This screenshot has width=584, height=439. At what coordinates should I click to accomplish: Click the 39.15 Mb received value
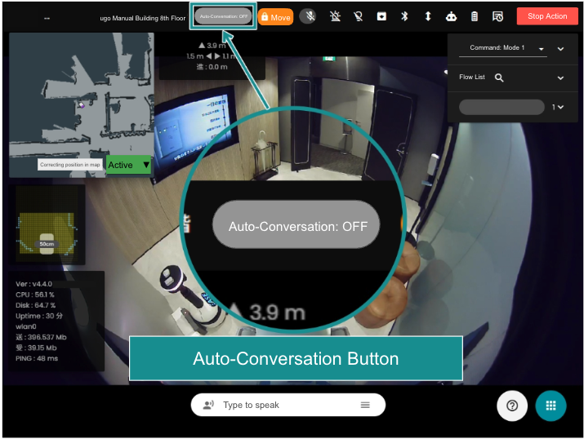(42, 348)
